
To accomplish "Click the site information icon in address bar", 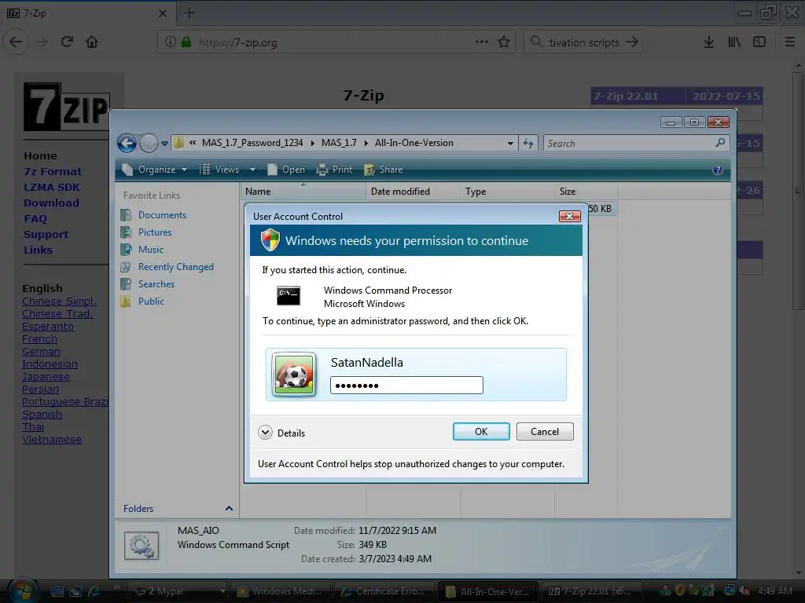I will 171,42.
